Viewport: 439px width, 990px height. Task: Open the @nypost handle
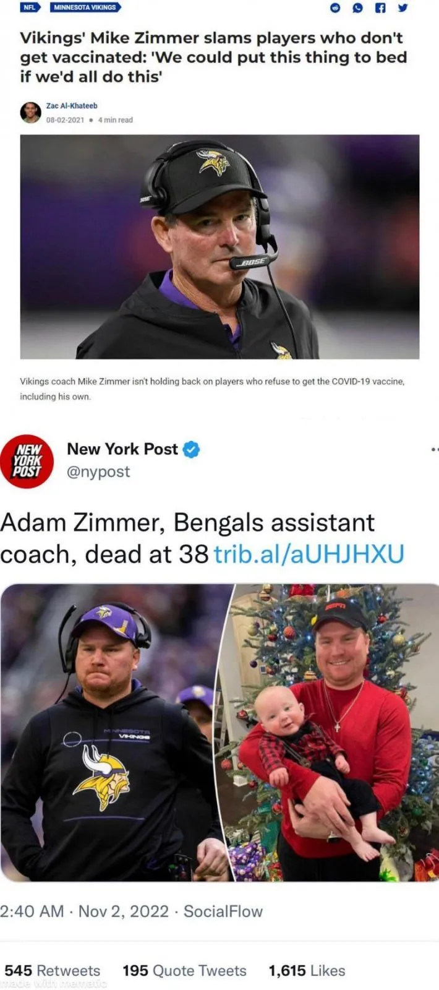point(98,471)
